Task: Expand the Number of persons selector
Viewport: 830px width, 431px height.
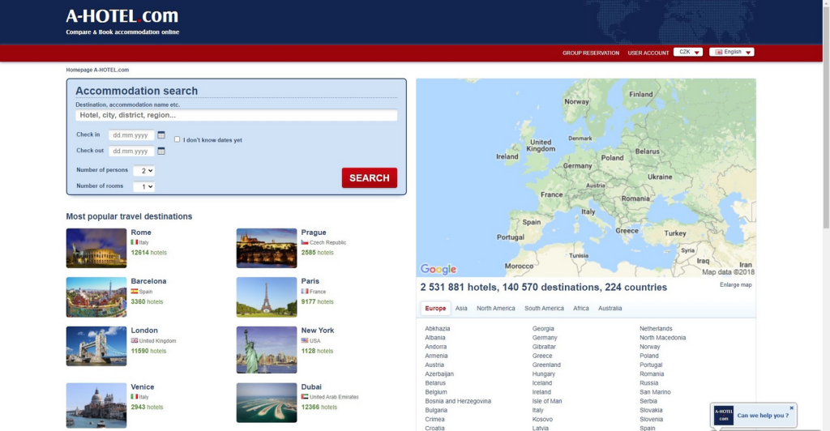Action: tap(144, 171)
